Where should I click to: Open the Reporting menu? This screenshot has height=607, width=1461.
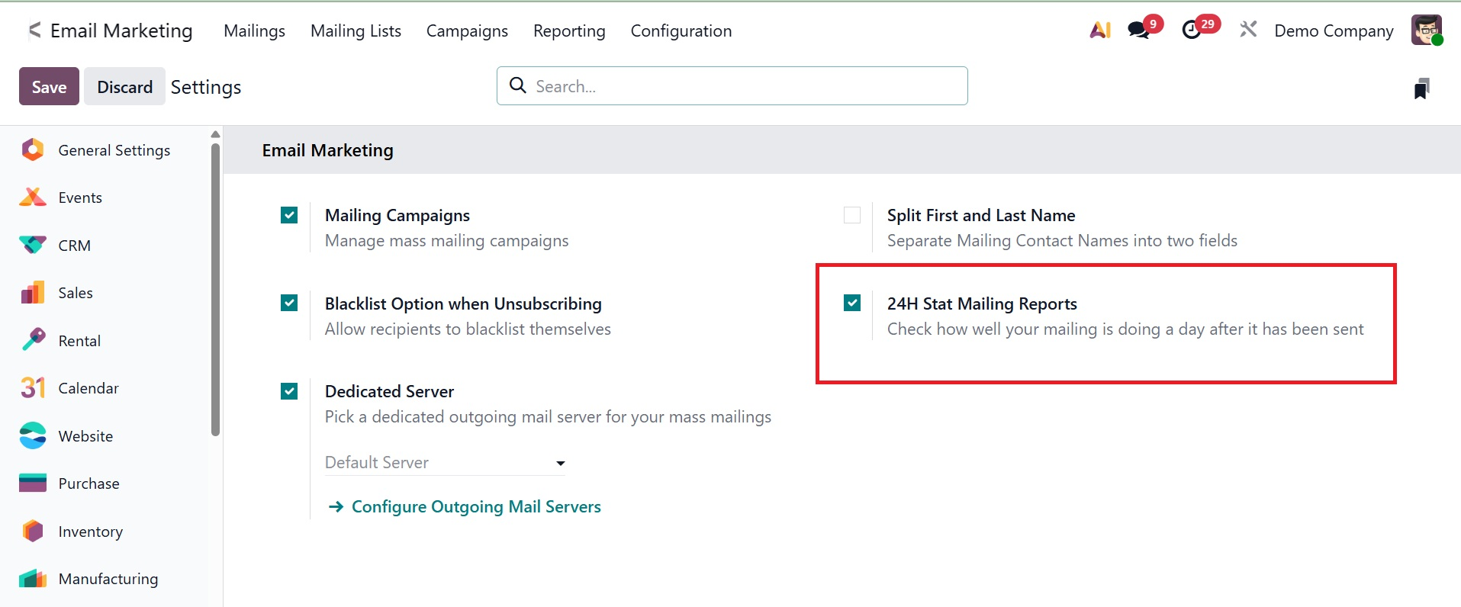click(569, 31)
